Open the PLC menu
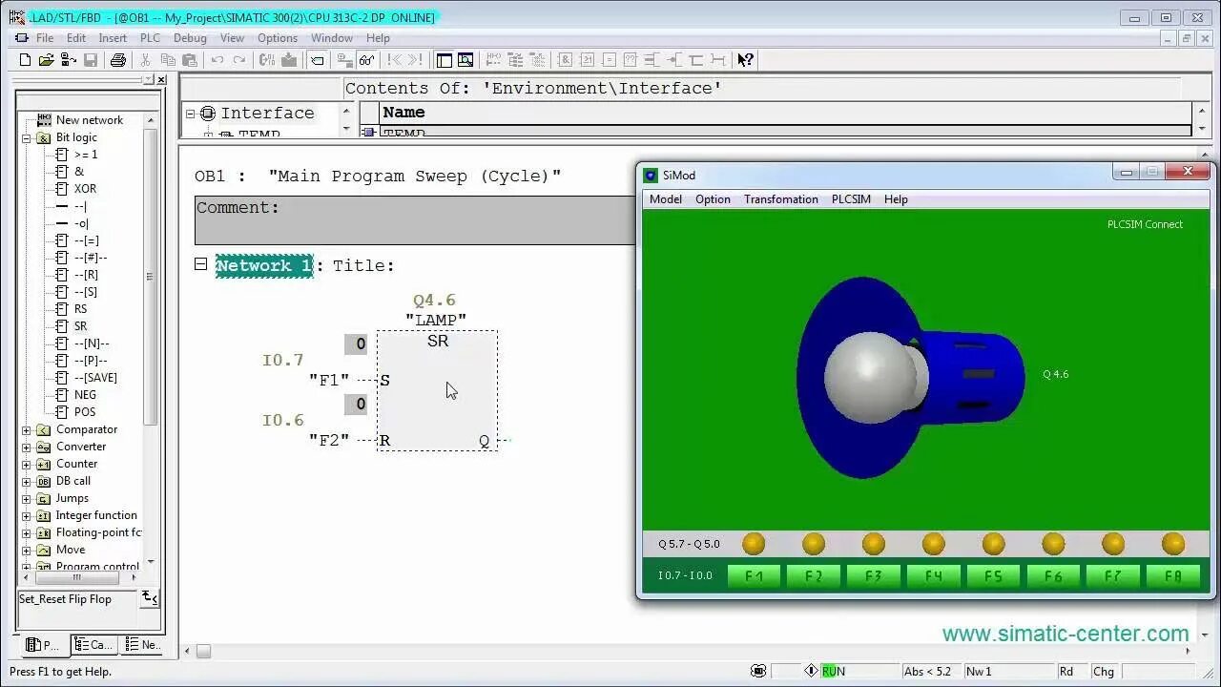The image size is (1221, 687). pos(150,38)
